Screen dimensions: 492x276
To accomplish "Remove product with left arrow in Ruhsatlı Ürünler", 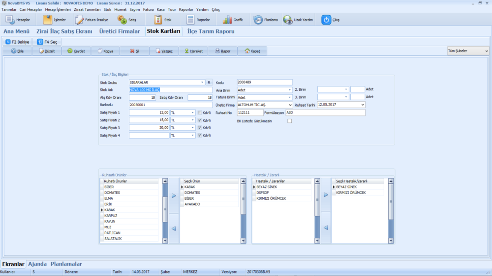I will click(x=174, y=229).
